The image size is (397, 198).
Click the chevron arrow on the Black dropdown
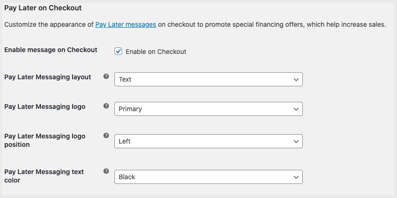[296, 177]
